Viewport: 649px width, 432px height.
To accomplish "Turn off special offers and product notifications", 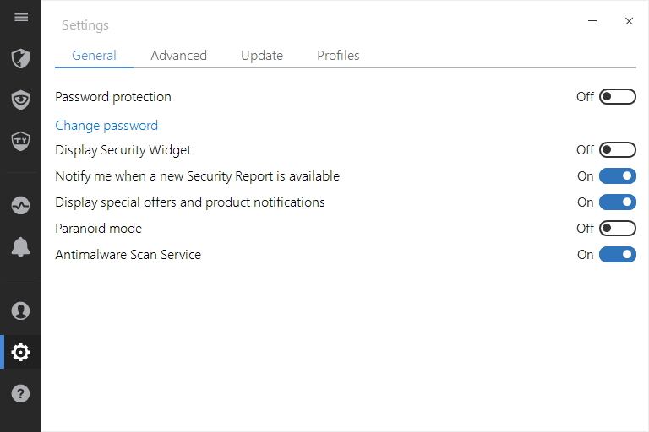I will click(617, 202).
